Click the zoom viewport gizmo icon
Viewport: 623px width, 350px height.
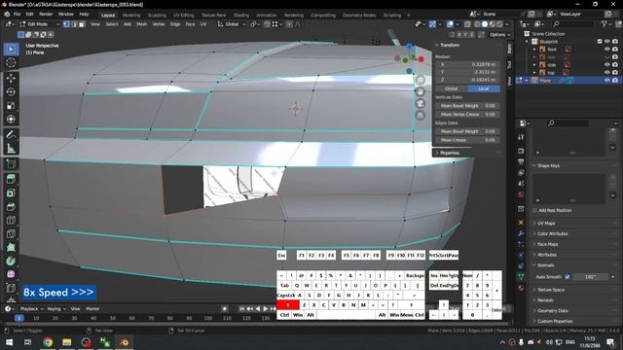click(x=420, y=80)
